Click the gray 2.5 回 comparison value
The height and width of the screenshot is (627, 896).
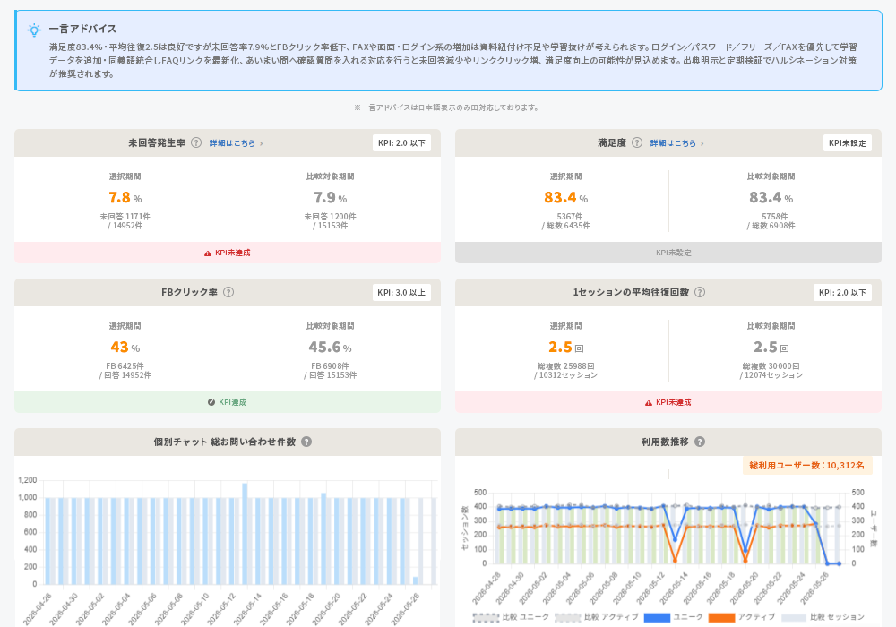click(x=771, y=348)
